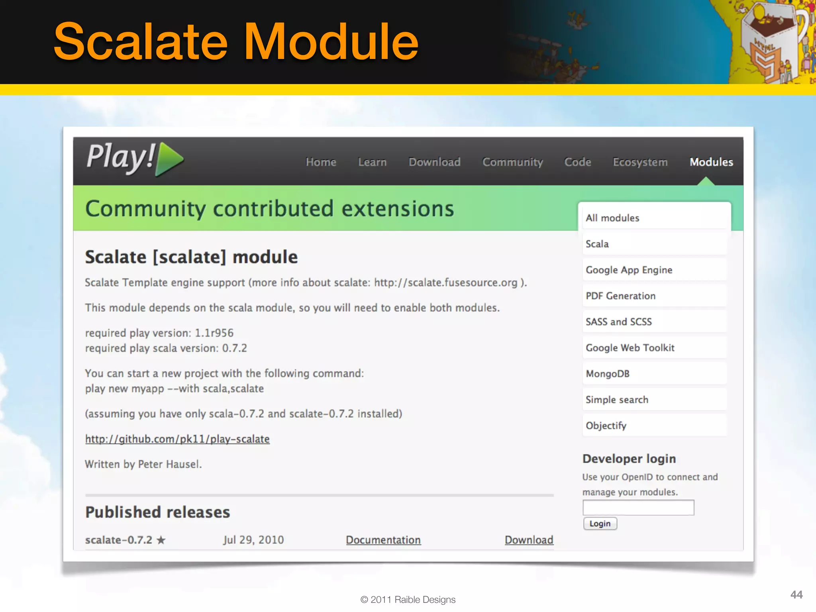Follow the github.com/pk11/play-scalate link
Screen dimensions: 816x612
[177, 439]
